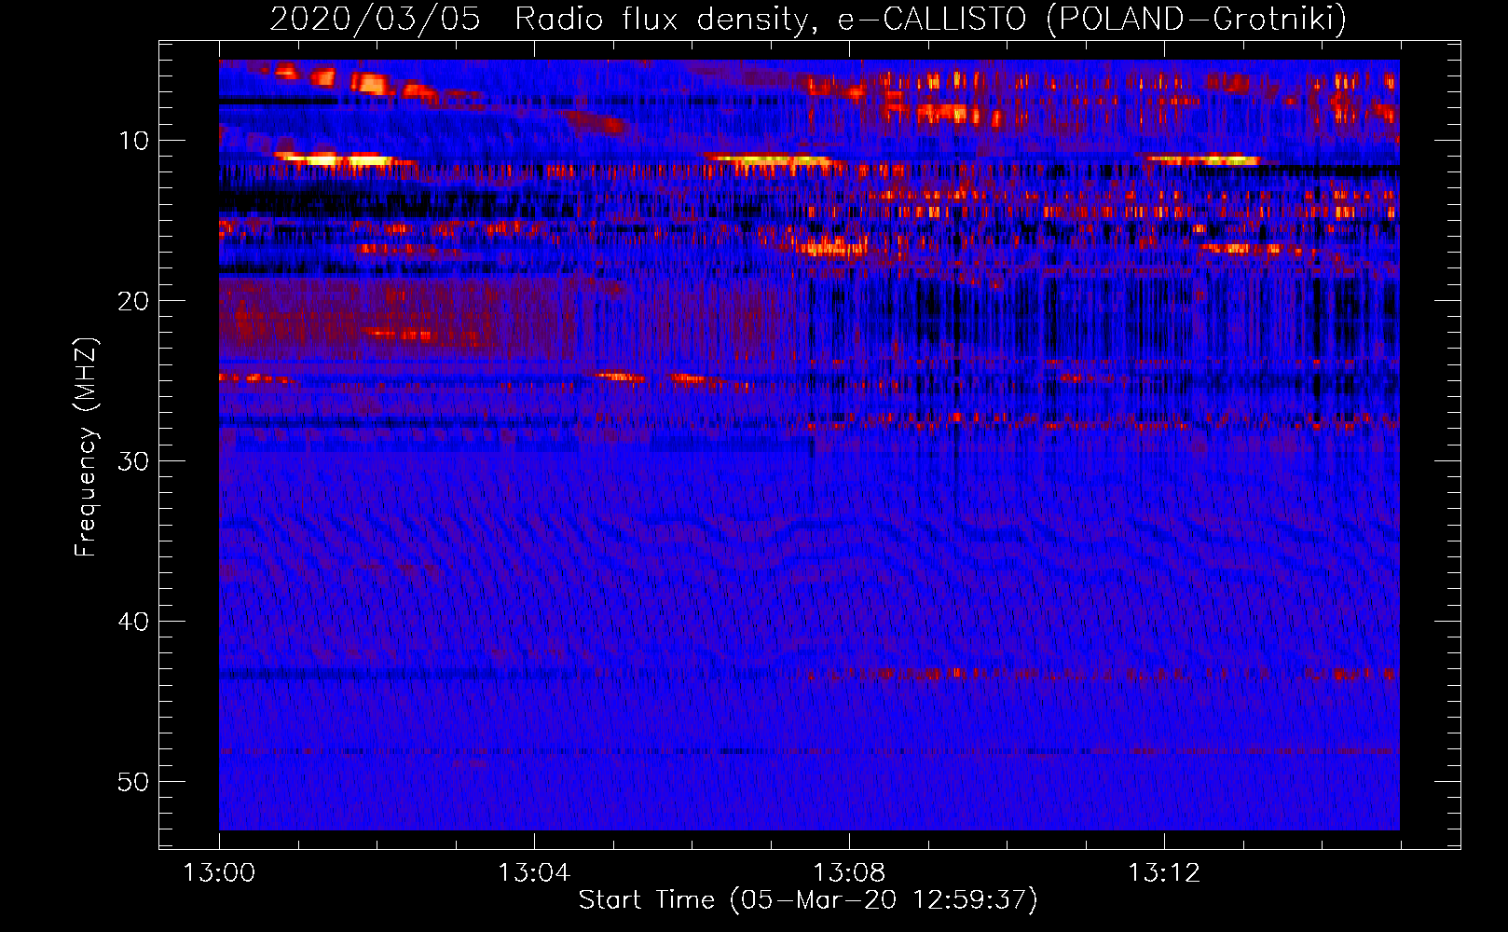1508x932 pixels.
Task: Click the "40" frequency tick label
Action: click(134, 622)
